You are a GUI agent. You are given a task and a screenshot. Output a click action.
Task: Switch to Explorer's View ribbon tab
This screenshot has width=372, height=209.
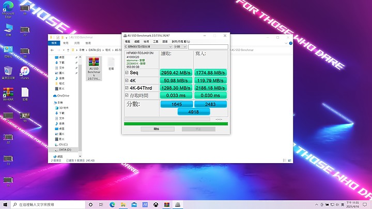[x=88, y=43]
